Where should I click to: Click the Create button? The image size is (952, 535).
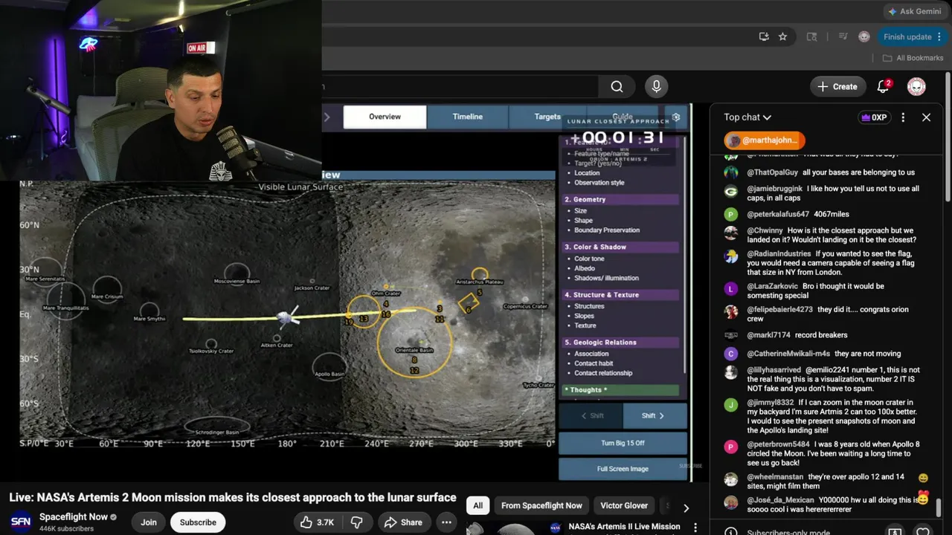point(837,86)
